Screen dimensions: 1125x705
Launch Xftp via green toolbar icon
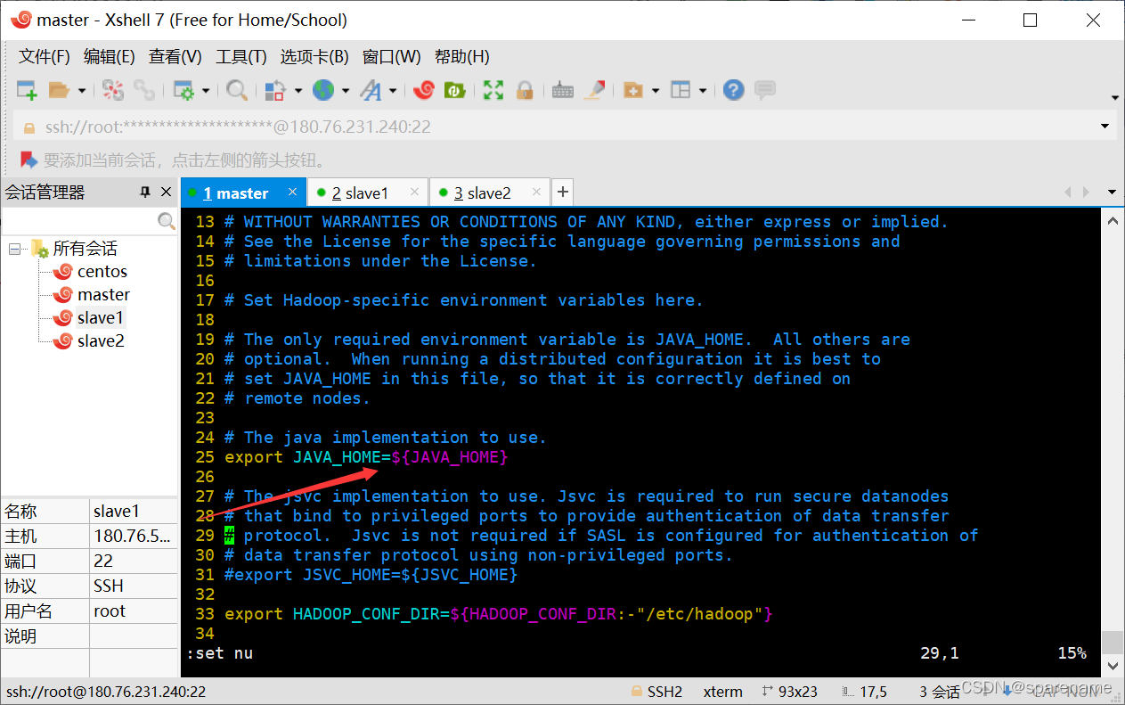454,90
